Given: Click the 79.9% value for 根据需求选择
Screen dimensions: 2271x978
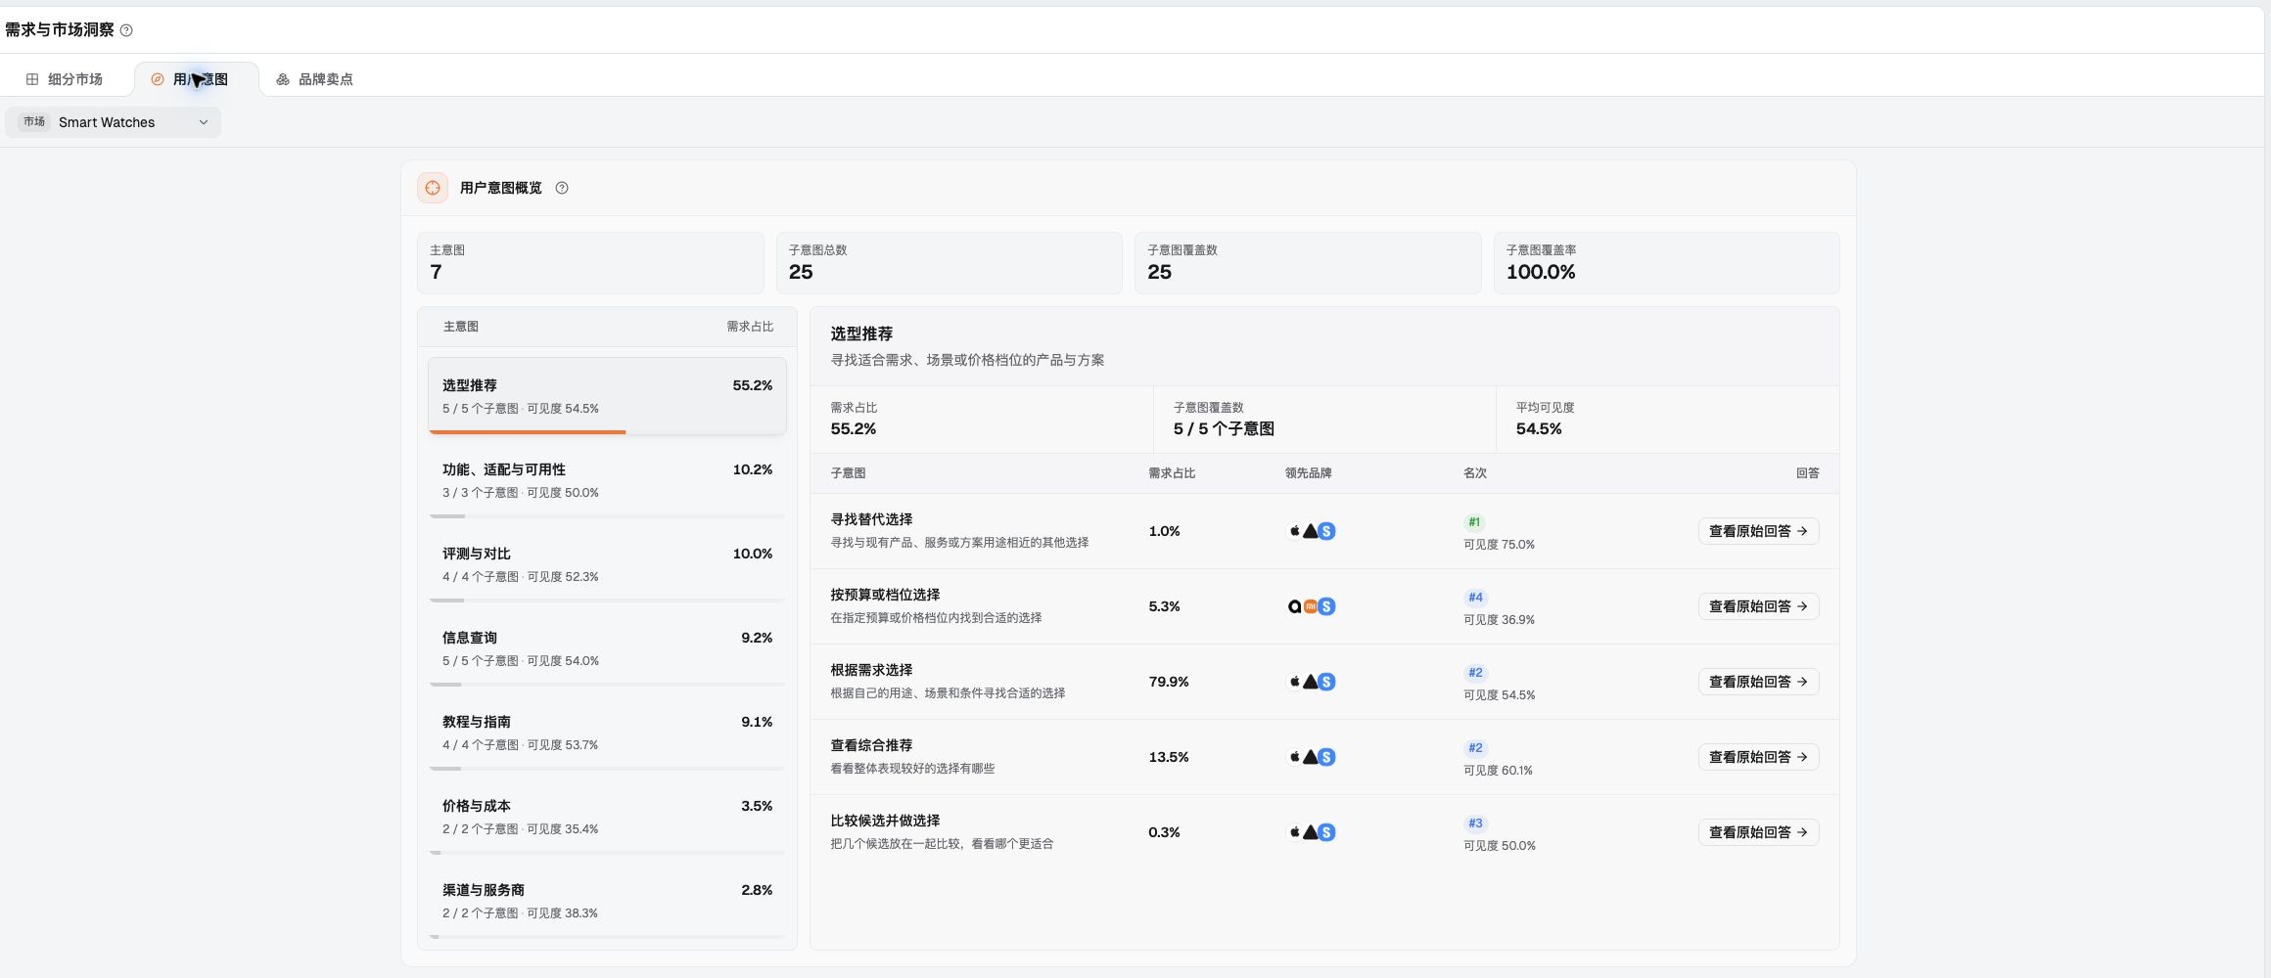Looking at the screenshot, I should 1169,682.
